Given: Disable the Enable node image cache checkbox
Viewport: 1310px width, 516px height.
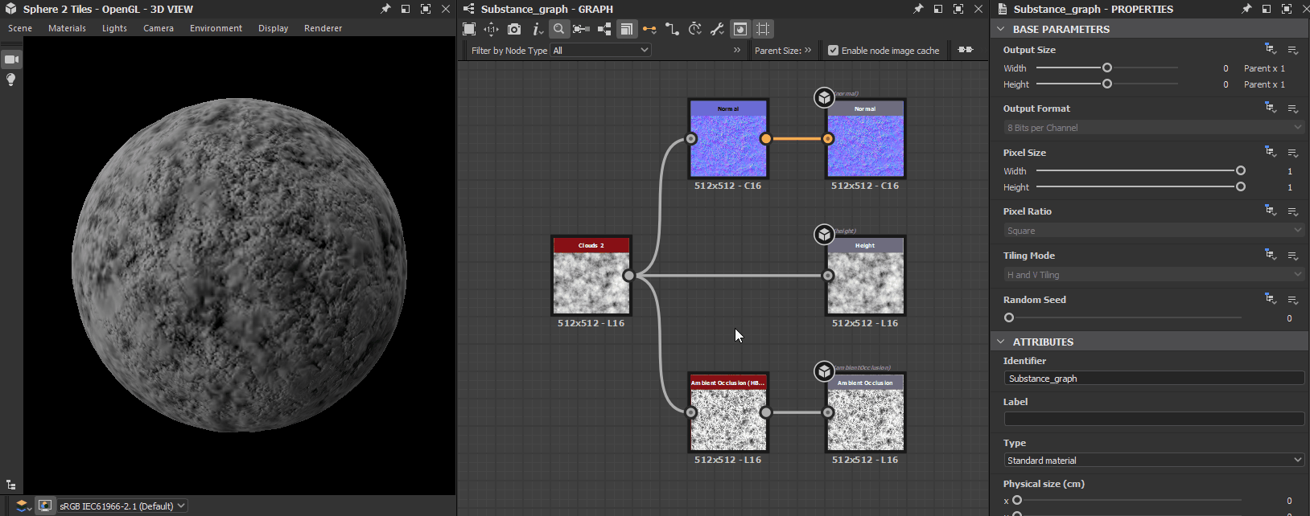Looking at the screenshot, I should pos(833,50).
